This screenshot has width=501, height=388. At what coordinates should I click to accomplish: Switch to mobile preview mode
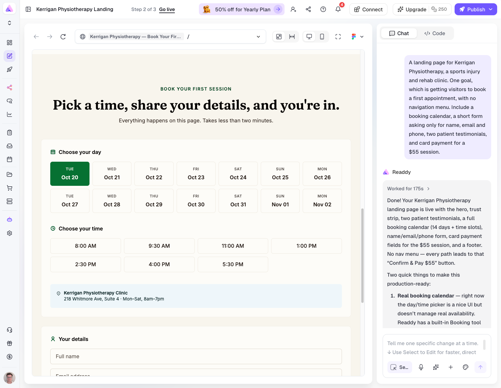point(322,37)
